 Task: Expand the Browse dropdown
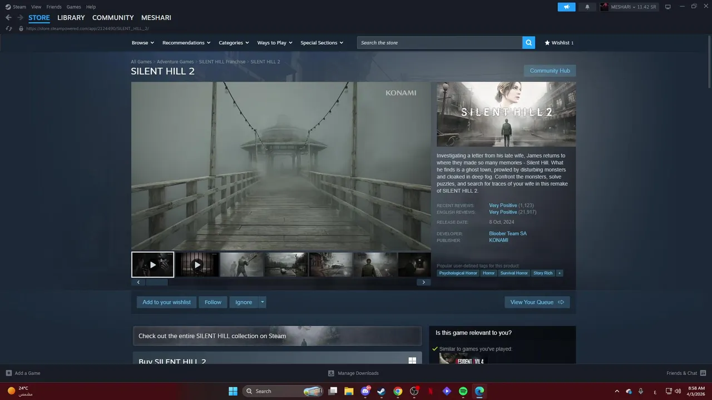[143, 43]
